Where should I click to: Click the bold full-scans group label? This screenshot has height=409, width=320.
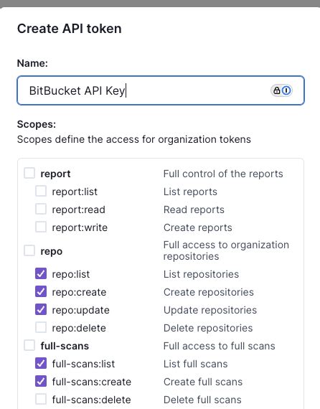pos(65,346)
